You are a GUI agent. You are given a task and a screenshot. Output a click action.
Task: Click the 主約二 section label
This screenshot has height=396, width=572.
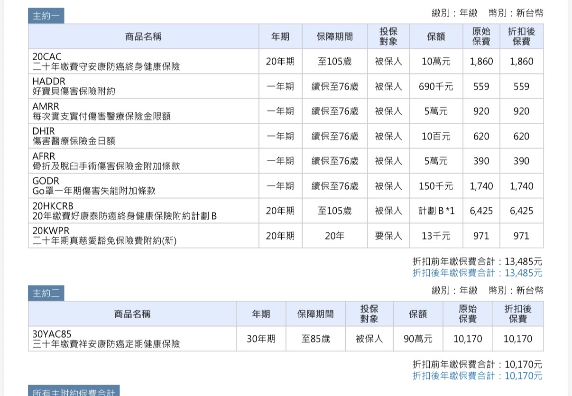tap(46, 294)
